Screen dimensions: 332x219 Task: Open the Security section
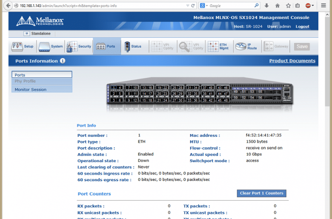79,46
